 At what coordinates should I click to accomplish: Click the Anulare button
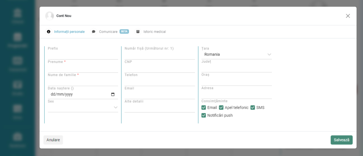53,140
